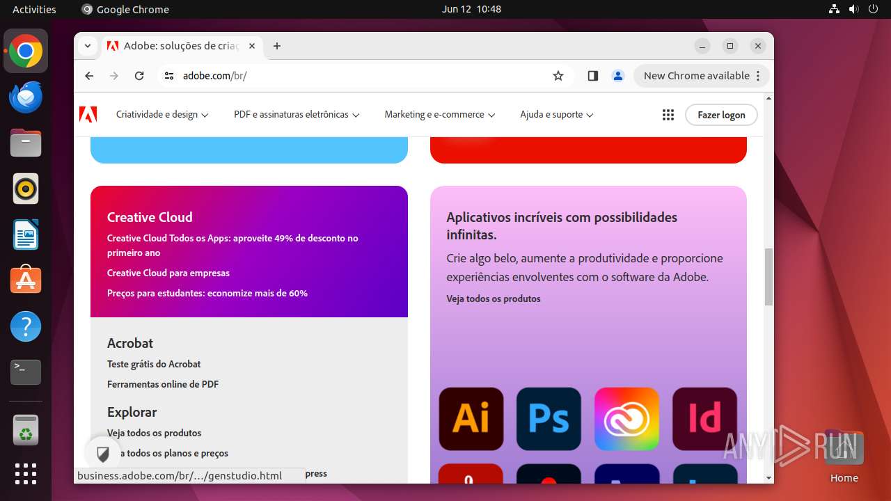The width and height of the screenshot is (891, 501).
Task: Open the Adobe apps grid icon
Action: (x=668, y=115)
